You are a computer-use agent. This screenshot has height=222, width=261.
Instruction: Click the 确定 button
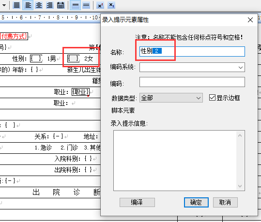tap(196, 202)
